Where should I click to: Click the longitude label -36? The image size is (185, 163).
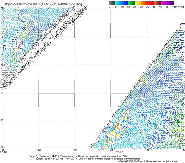(111, 150)
